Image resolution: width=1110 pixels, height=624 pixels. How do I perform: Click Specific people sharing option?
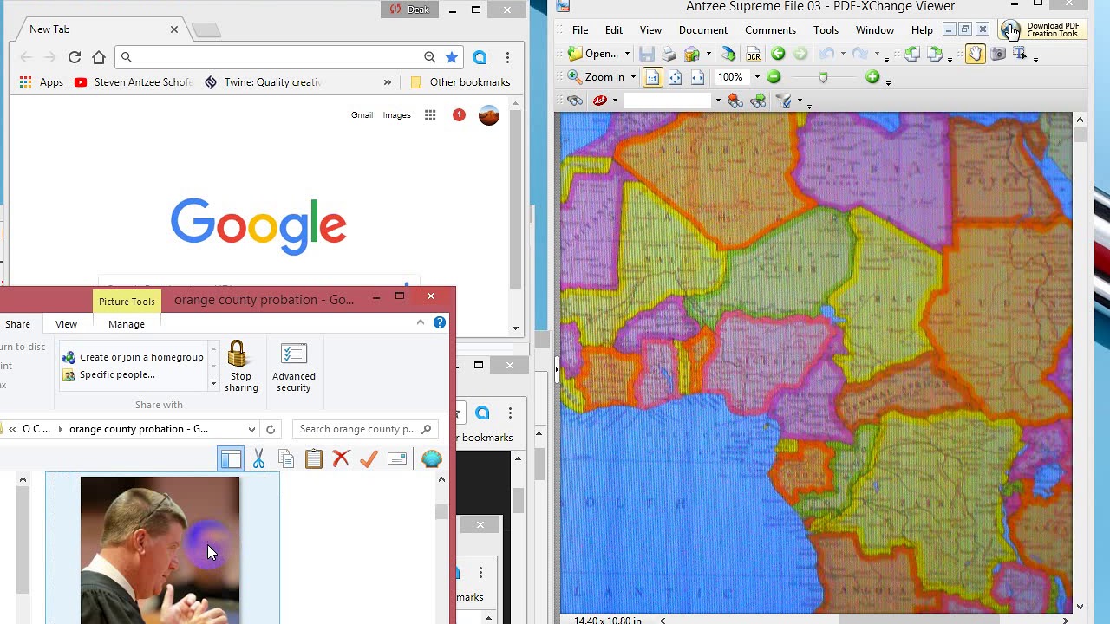[109, 375]
